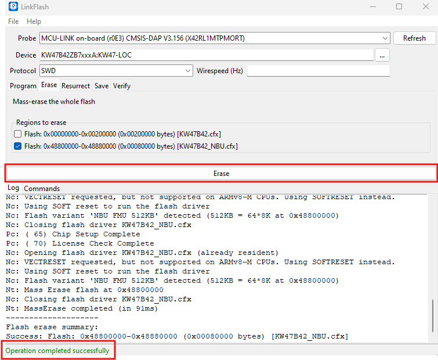Switch to the Commands tab

42,189
